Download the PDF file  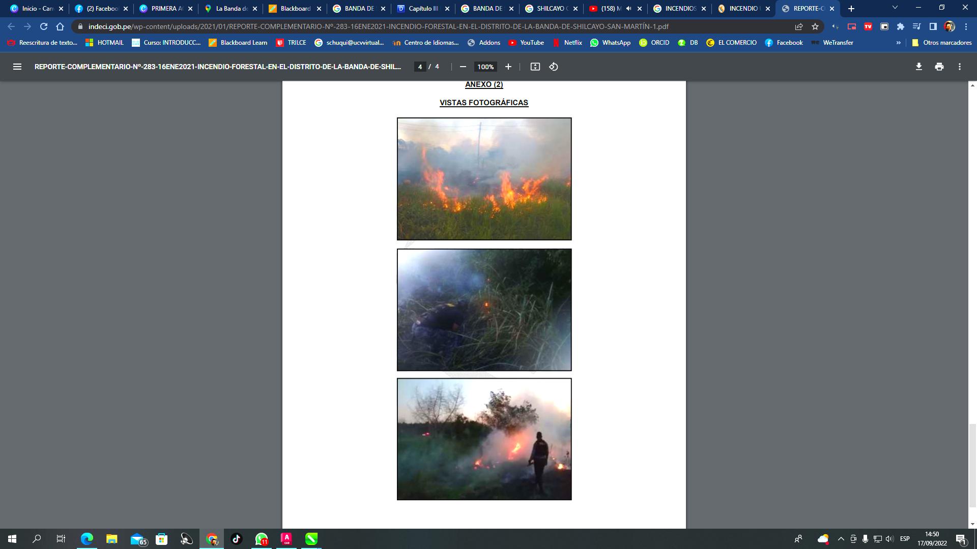coord(918,67)
